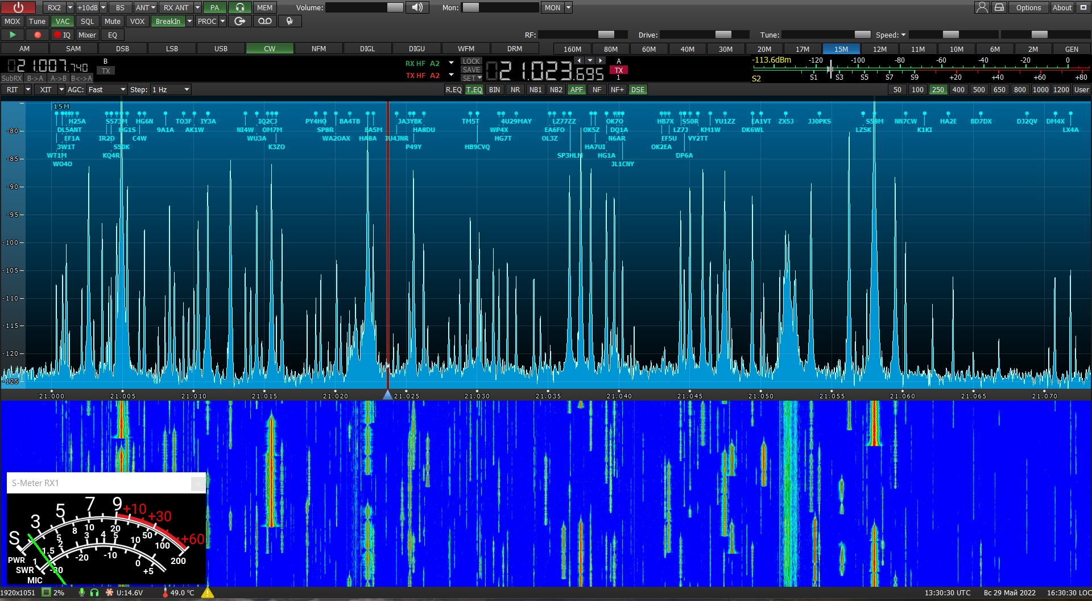The height and width of the screenshot is (601, 1092).
Task: Click the microphone icon in status bar
Action: click(82, 592)
